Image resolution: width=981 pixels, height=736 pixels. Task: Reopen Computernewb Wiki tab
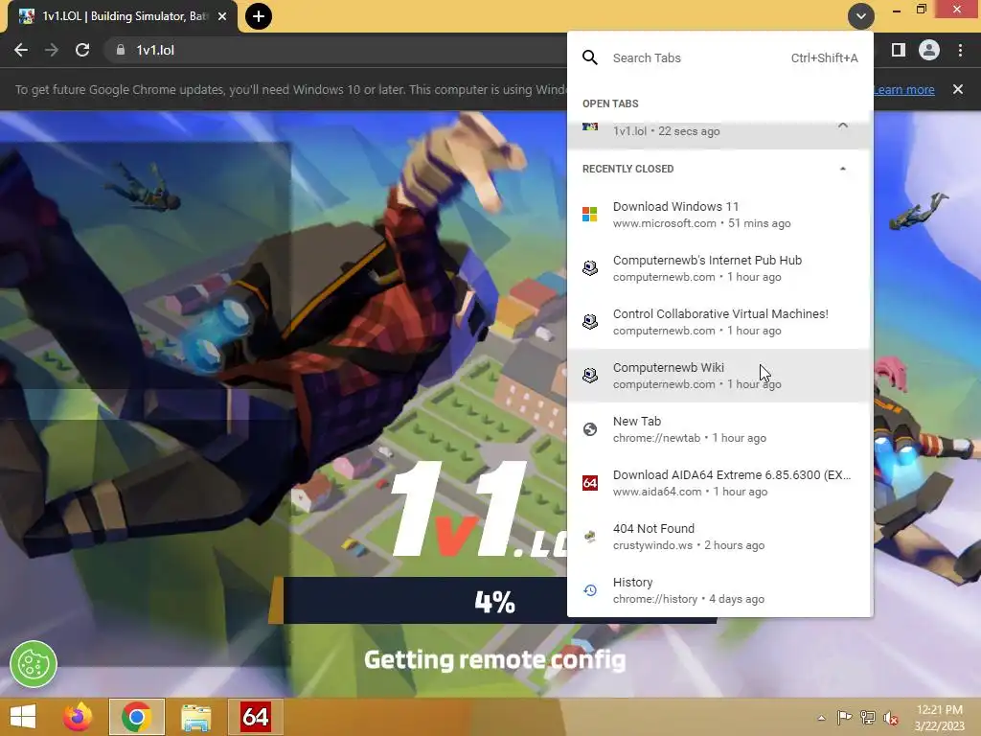point(719,376)
